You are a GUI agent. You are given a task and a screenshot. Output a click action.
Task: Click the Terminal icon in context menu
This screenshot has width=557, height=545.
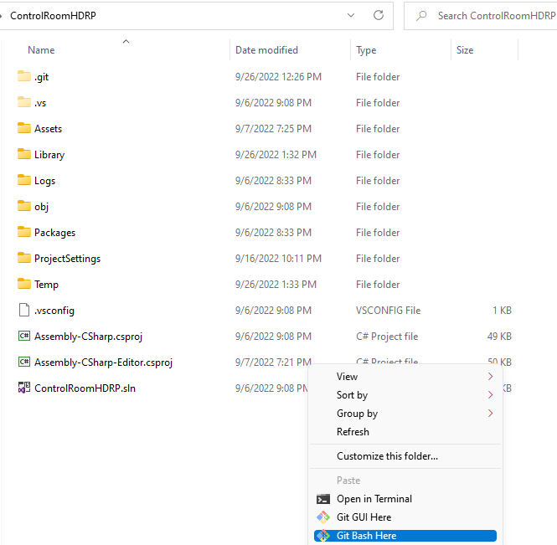323,499
